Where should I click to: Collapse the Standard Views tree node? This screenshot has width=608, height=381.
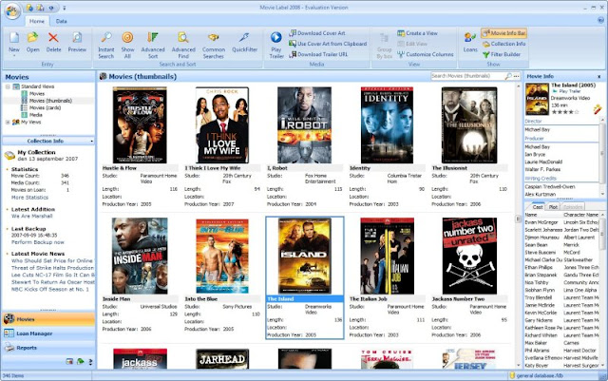(x=8, y=86)
